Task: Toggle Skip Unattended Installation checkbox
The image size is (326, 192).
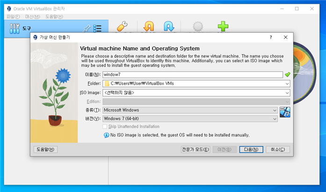Action: 105,126
